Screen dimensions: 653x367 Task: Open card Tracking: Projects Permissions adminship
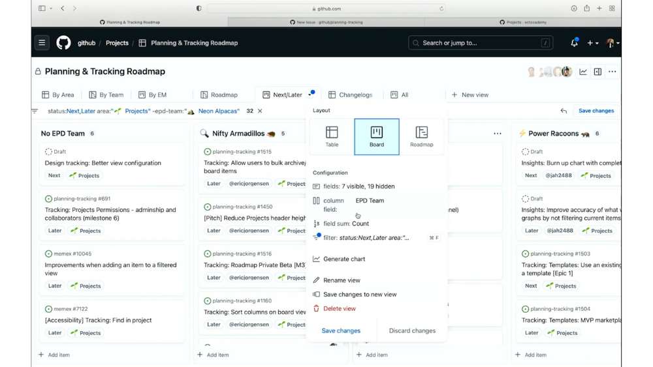tap(110, 214)
